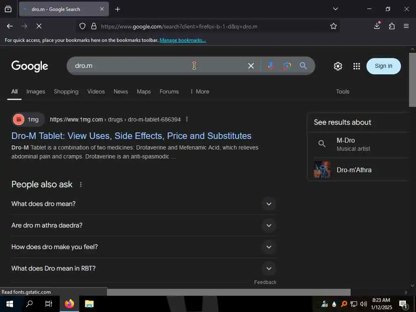Viewport: 416px width, 312px height.
Task: Go to Google home via logo
Action: [30, 66]
